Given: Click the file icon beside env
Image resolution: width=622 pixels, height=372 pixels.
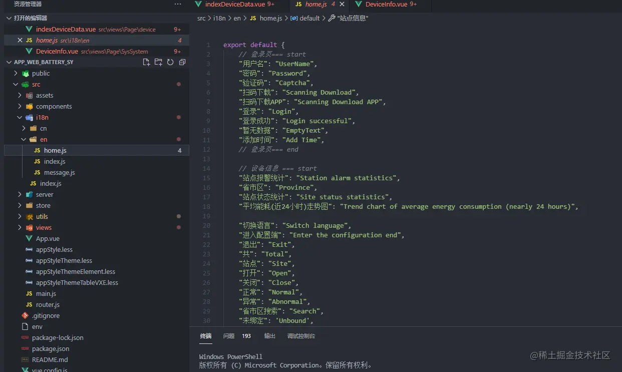Looking at the screenshot, I should click(25, 326).
